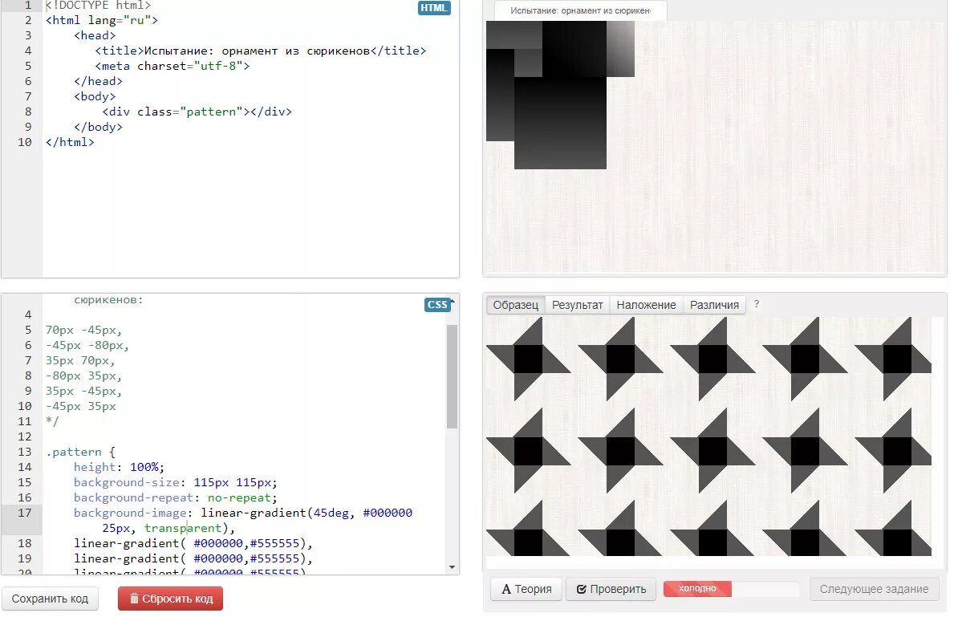Click the Следующее задание button
Screen dimensions: 954x617
tap(874, 589)
